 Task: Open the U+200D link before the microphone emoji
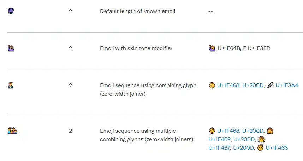pos(253,85)
